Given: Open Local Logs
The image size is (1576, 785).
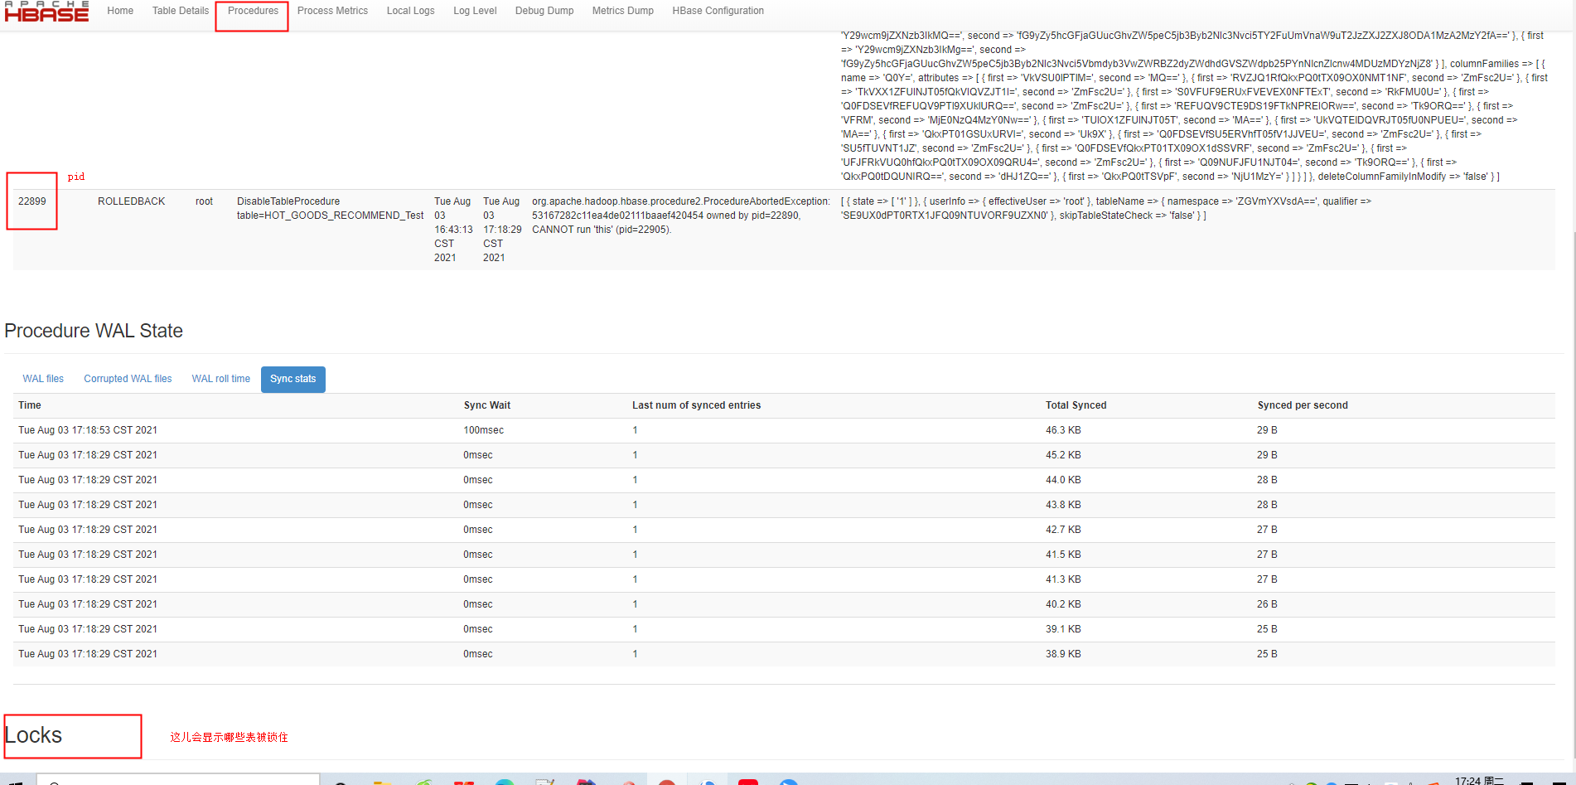Looking at the screenshot, I should point(410,11).
